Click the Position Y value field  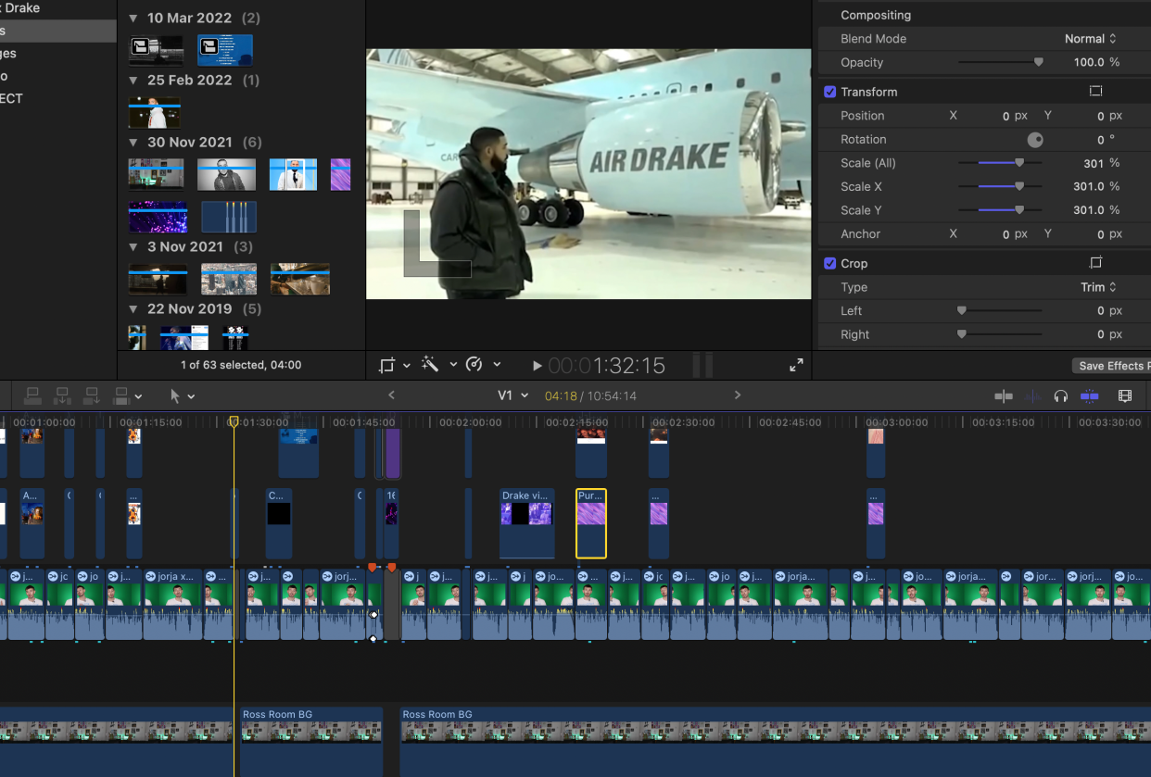[1099, 116]
